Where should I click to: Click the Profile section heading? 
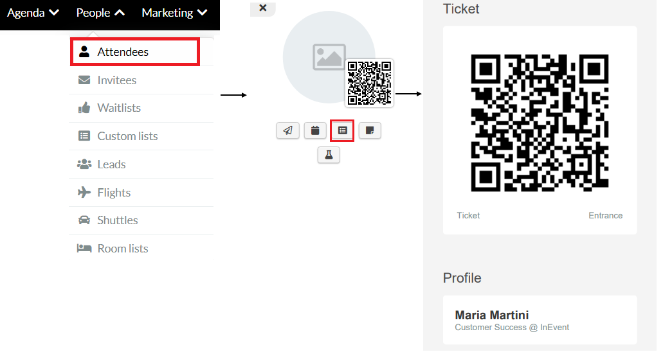tap(462, 278)
